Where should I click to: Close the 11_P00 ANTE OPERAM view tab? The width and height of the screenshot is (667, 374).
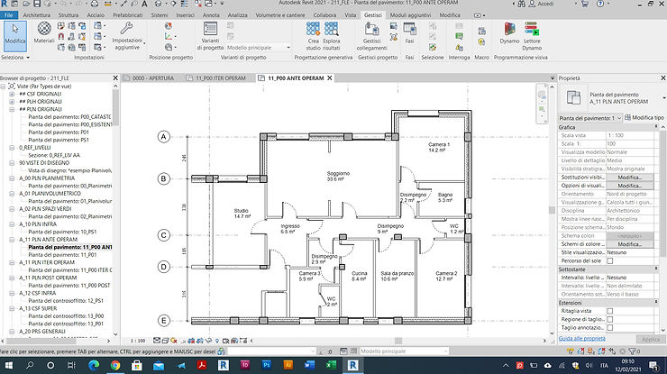click(x=329, y=78)
